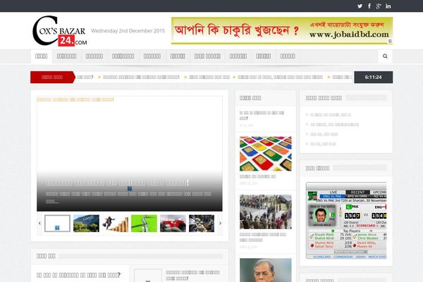Click Sohail Tanvir bowler name
423x282 pixels.
pos(324,247)
